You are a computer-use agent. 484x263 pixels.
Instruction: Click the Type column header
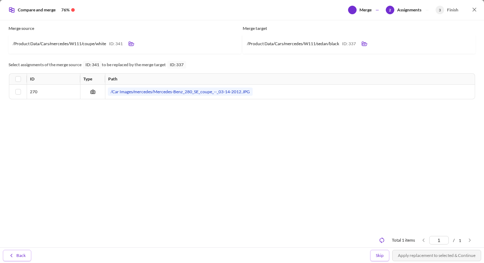[x=93, y=79]
